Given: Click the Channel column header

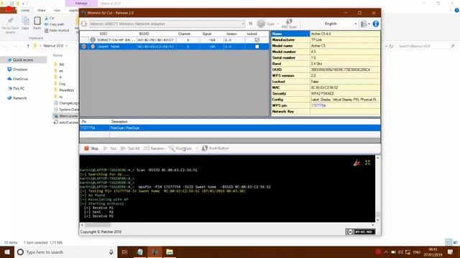Looking at the screenshot, I should [184, 34].
